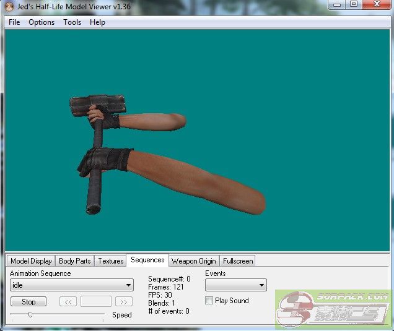Open the File menu
The height and width of the screenshot is (331, 394).
(x=14, y=22)
